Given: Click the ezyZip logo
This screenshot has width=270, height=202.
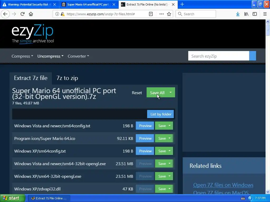Looking at the screenshot, I should 32,34.
